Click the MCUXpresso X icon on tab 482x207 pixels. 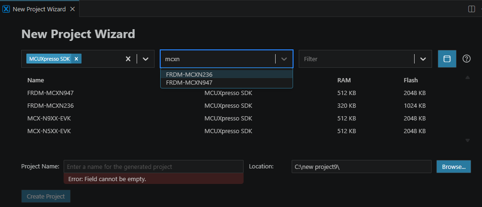tap(6, 9)
